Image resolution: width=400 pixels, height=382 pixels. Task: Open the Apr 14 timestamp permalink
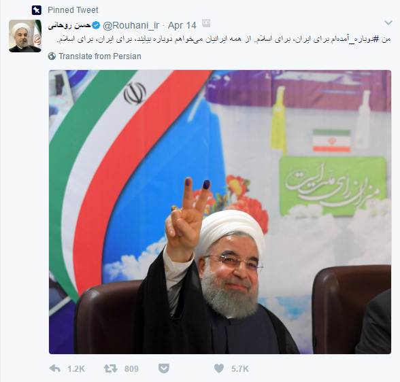click(x=182, y=25)
